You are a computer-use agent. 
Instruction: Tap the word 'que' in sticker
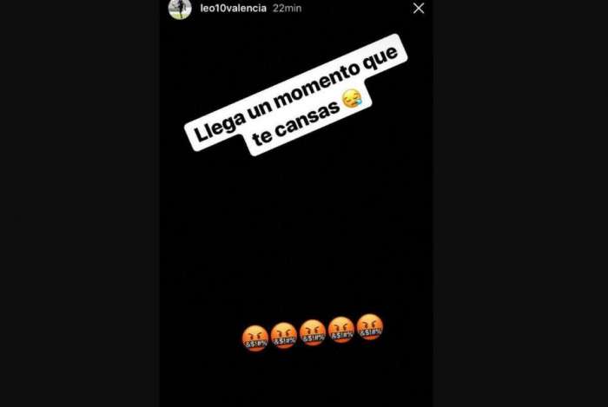[x=380, y=59]
